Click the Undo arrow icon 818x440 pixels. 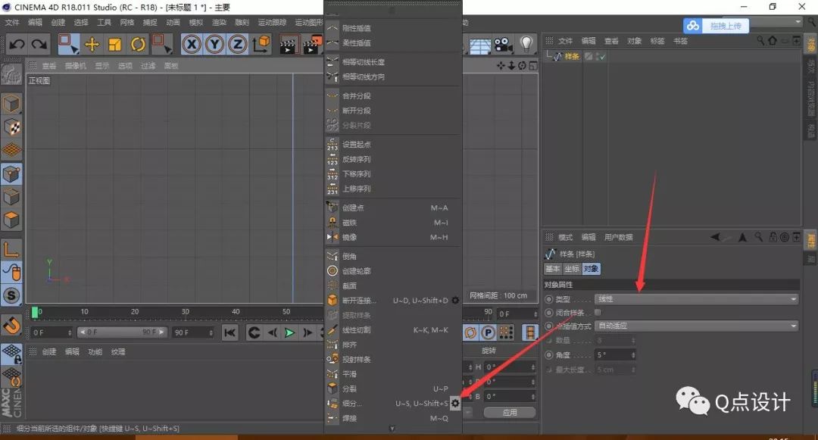coord(17,44)
